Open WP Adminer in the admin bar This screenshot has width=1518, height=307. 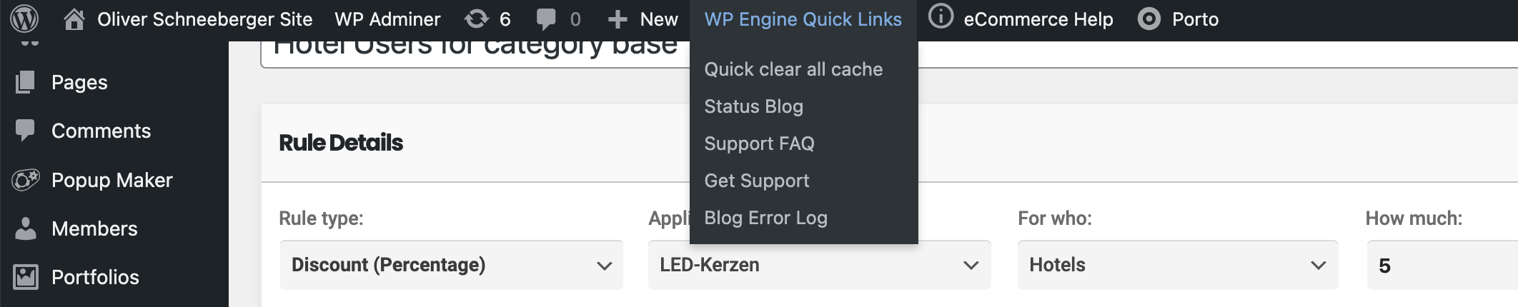coord(387,19)
